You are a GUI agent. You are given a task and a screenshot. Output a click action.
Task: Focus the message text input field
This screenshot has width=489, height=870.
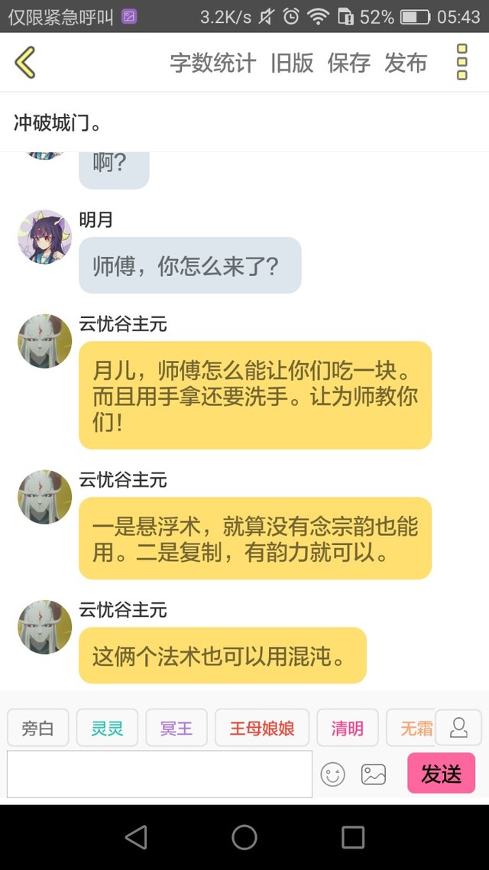pos(160,774)
